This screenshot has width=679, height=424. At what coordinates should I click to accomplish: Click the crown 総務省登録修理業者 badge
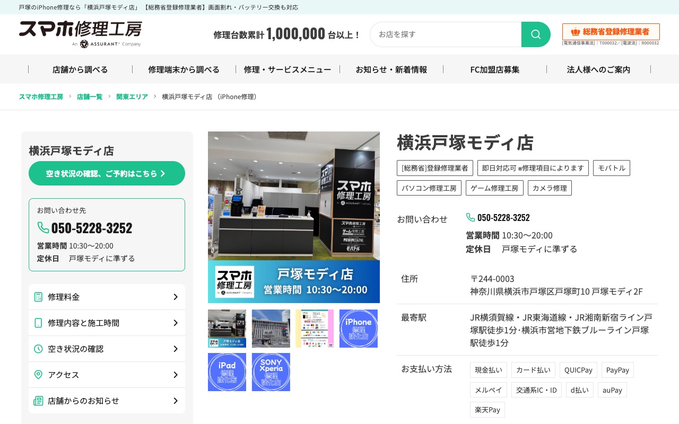click(x=611, y=32)
